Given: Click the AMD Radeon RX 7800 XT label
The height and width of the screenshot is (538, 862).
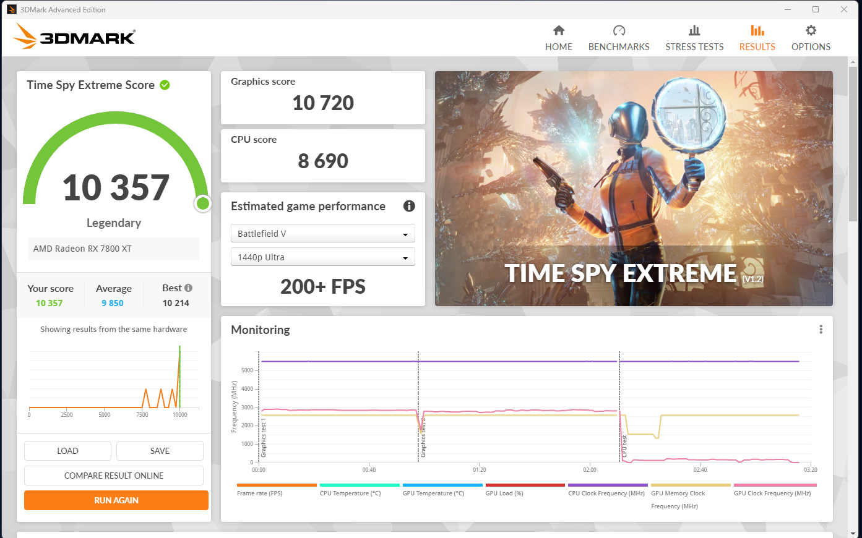Looking at the screenshot, I should click(82, 249).
